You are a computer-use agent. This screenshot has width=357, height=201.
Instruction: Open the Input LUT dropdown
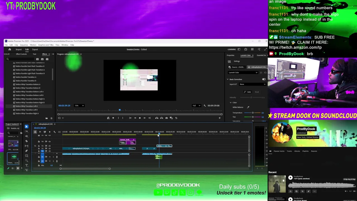click(x=253, y=84)
